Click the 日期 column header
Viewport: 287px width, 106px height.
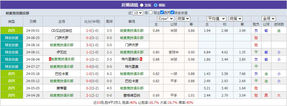click(x=33, y=22)
